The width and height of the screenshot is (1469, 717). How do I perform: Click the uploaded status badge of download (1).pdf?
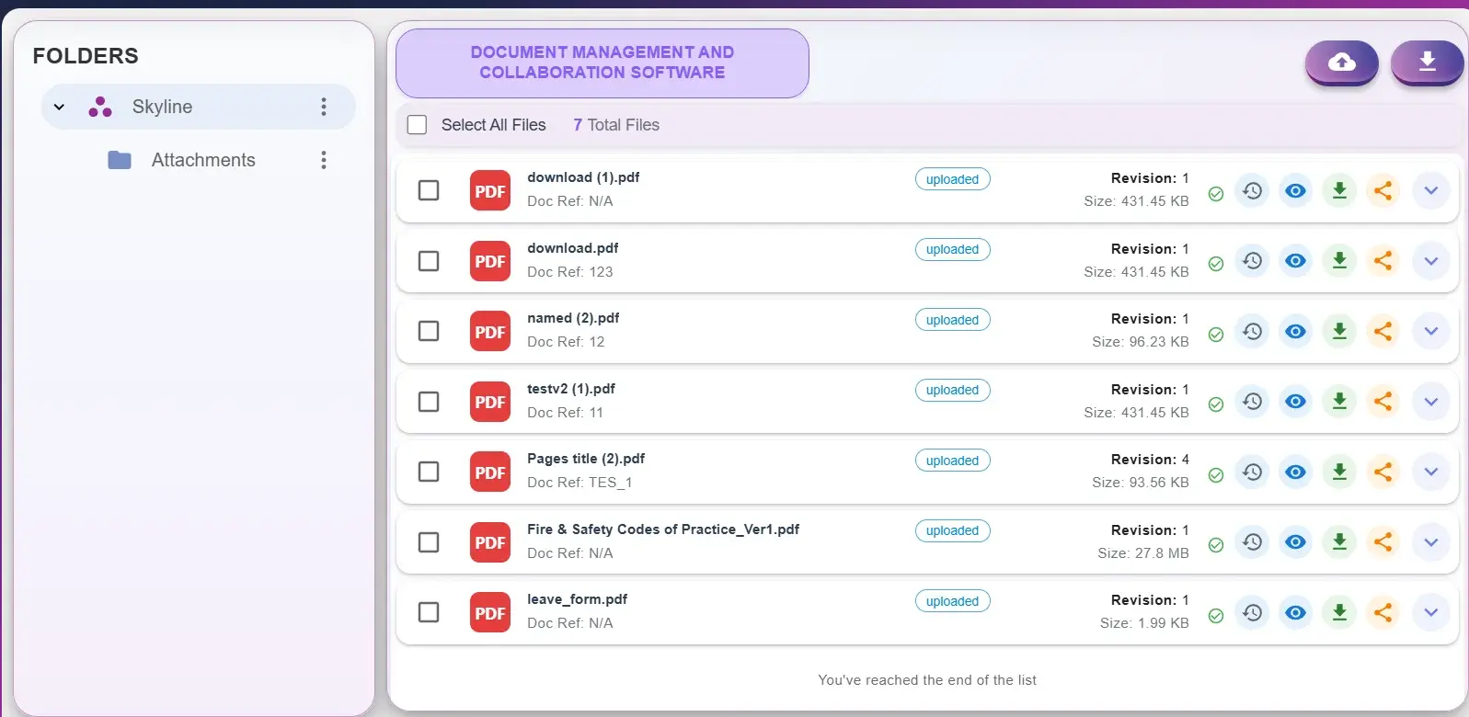pyautogui.click(x=952, y=179)
